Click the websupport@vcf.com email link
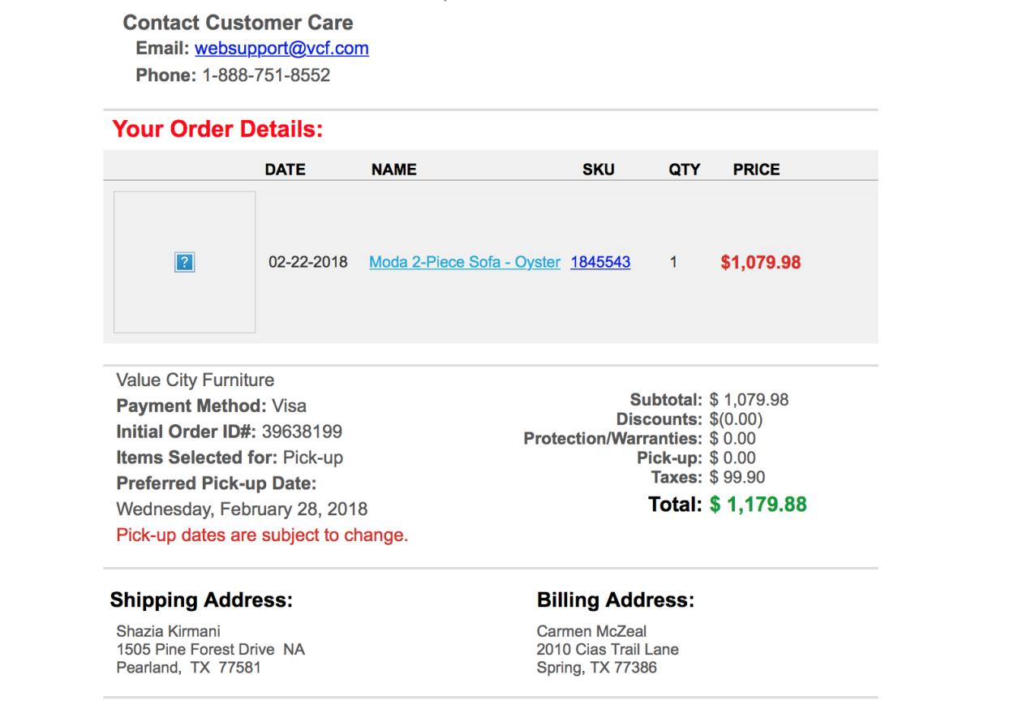 [281, 49]
